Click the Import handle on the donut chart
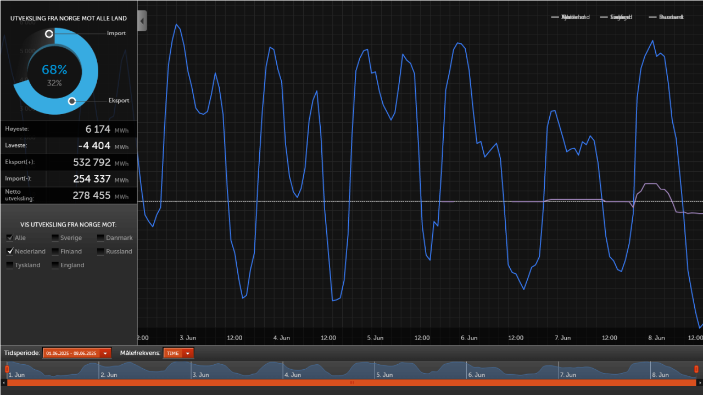The image size is (703, 395). 49,33
